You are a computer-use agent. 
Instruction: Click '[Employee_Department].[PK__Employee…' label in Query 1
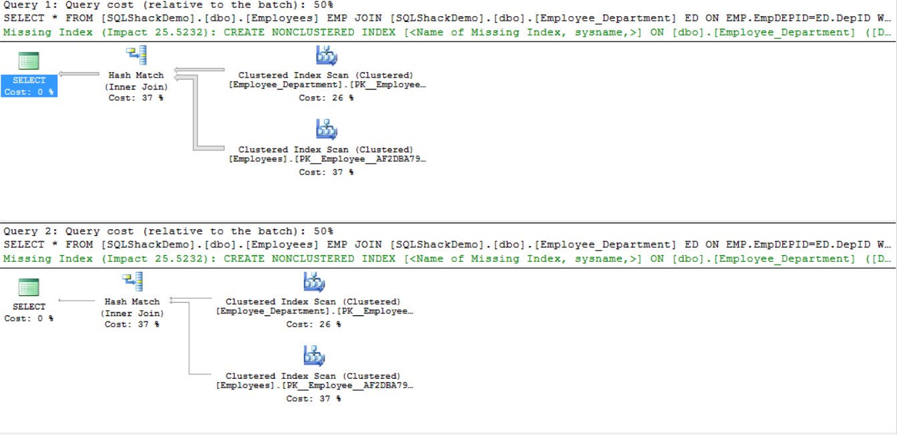pos(326,86)
